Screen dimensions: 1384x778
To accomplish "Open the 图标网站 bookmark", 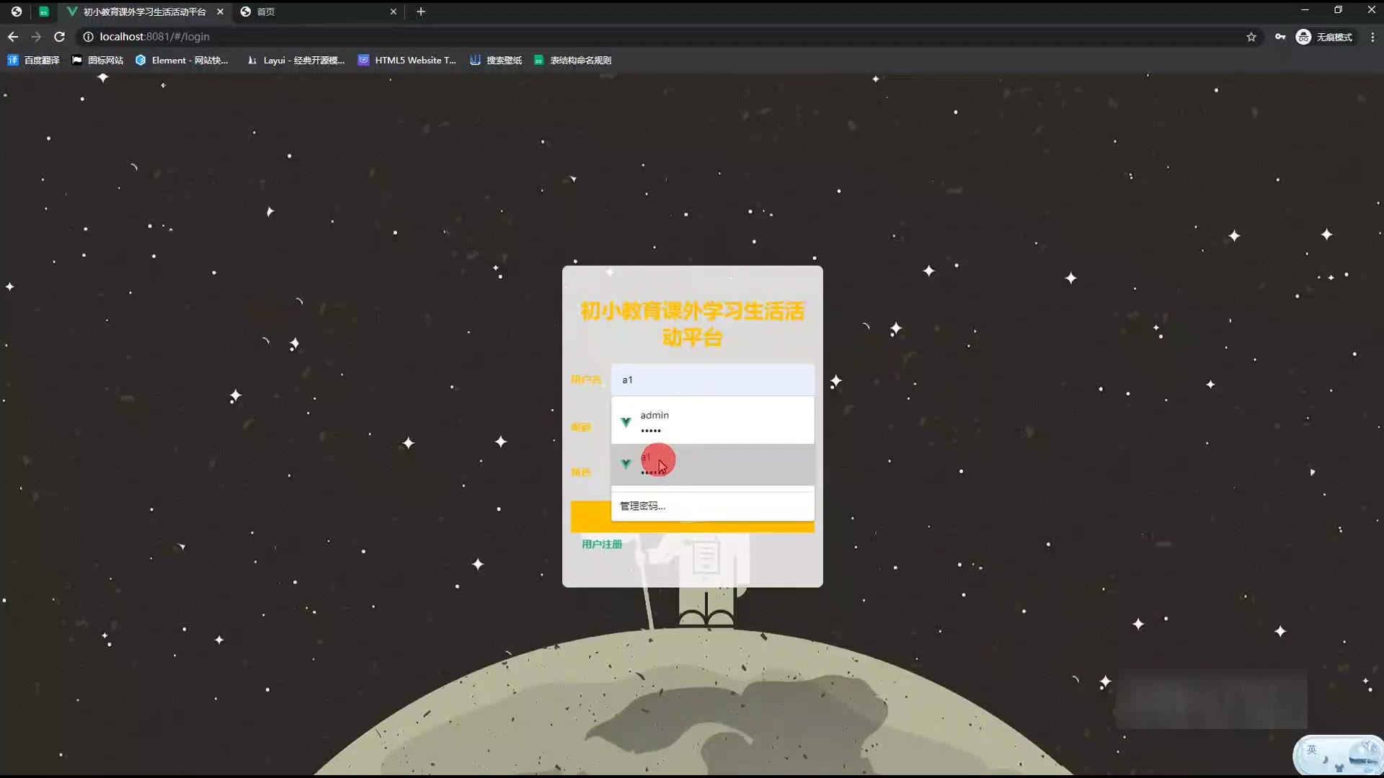I will click(x=97, y=61).
